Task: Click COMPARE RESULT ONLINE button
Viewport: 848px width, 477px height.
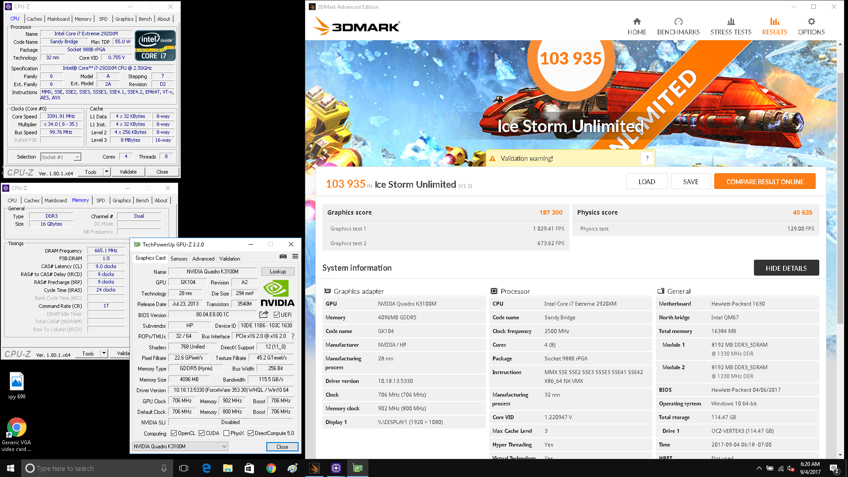Action: coord(765,182)
